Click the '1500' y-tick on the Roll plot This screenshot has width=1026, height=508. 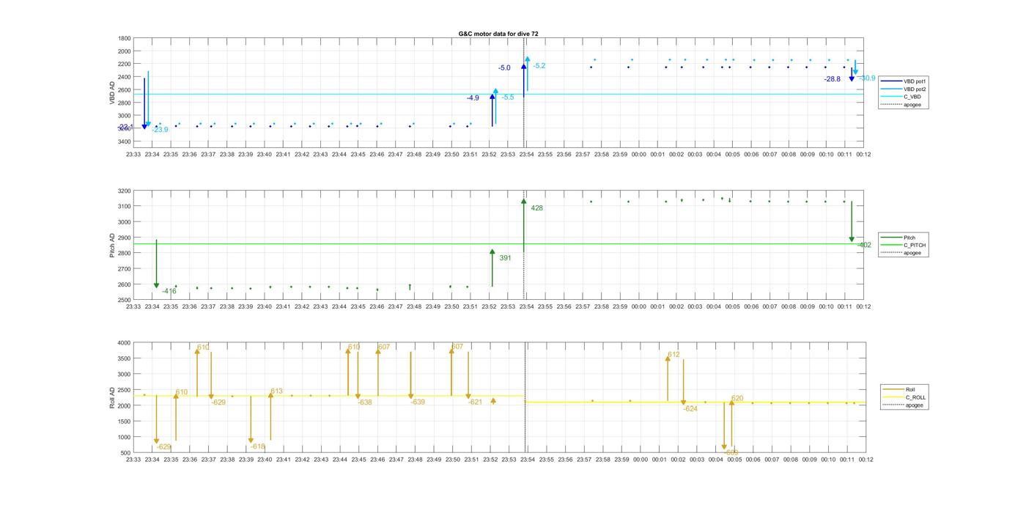125,422
